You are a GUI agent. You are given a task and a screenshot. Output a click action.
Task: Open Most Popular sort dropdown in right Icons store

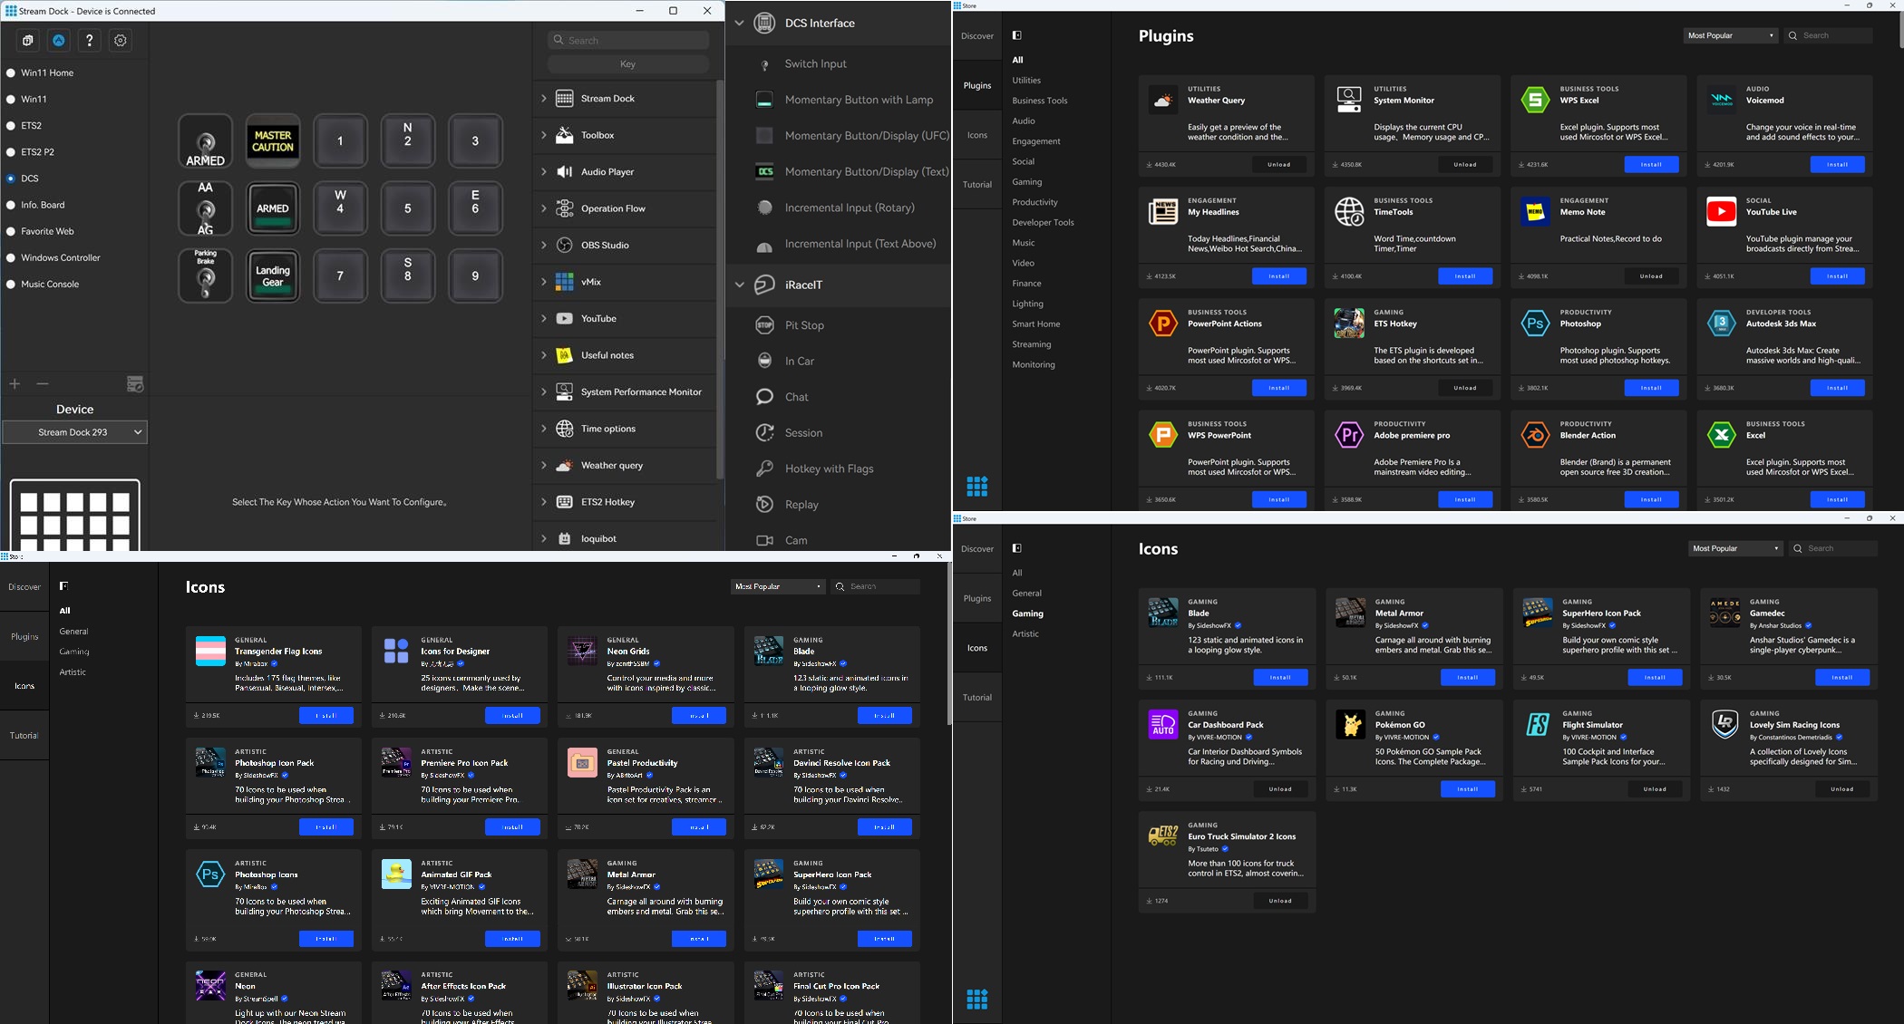tap(1735, 548)
